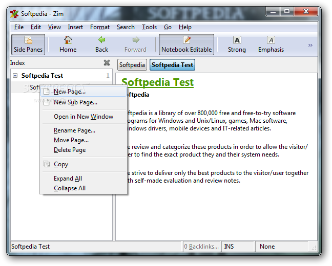This screenshot has width=332, height=266.
Task: Close the Index side pane
Action: pyautogui.click(x=107, y=62)
